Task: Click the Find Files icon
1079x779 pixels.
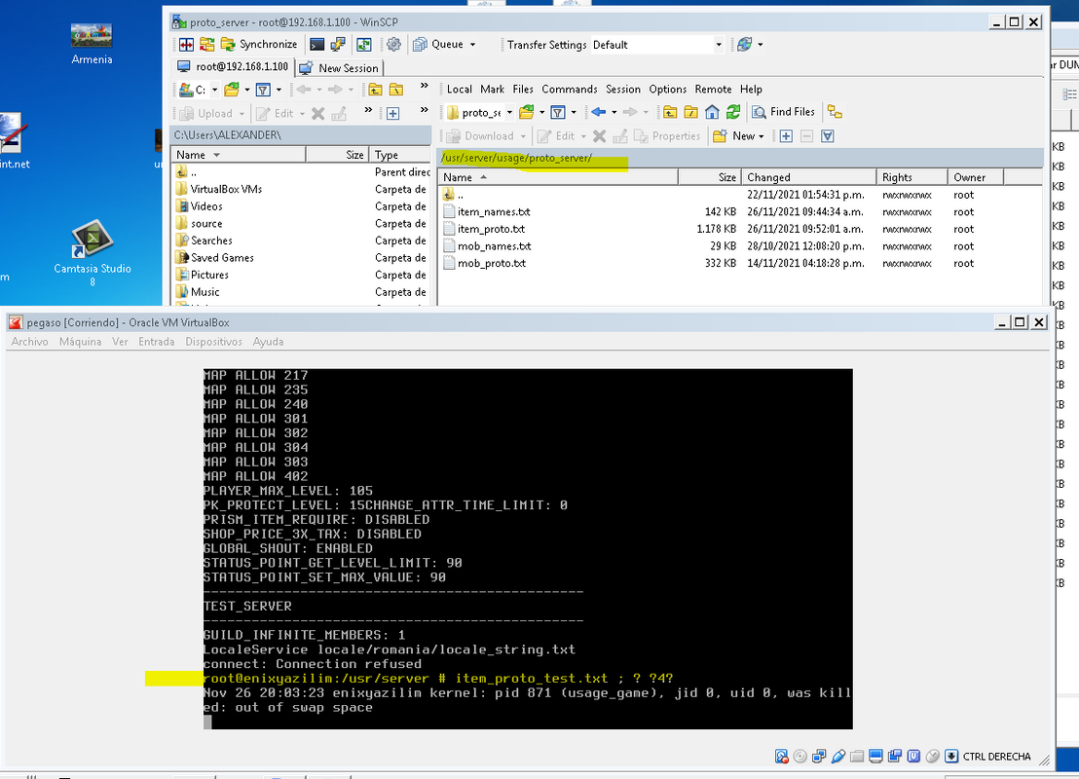Action: click(783, 111)
